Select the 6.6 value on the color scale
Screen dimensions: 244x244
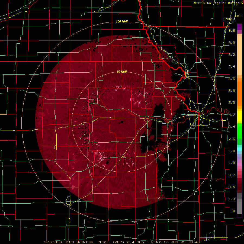(x=232, y=79)
